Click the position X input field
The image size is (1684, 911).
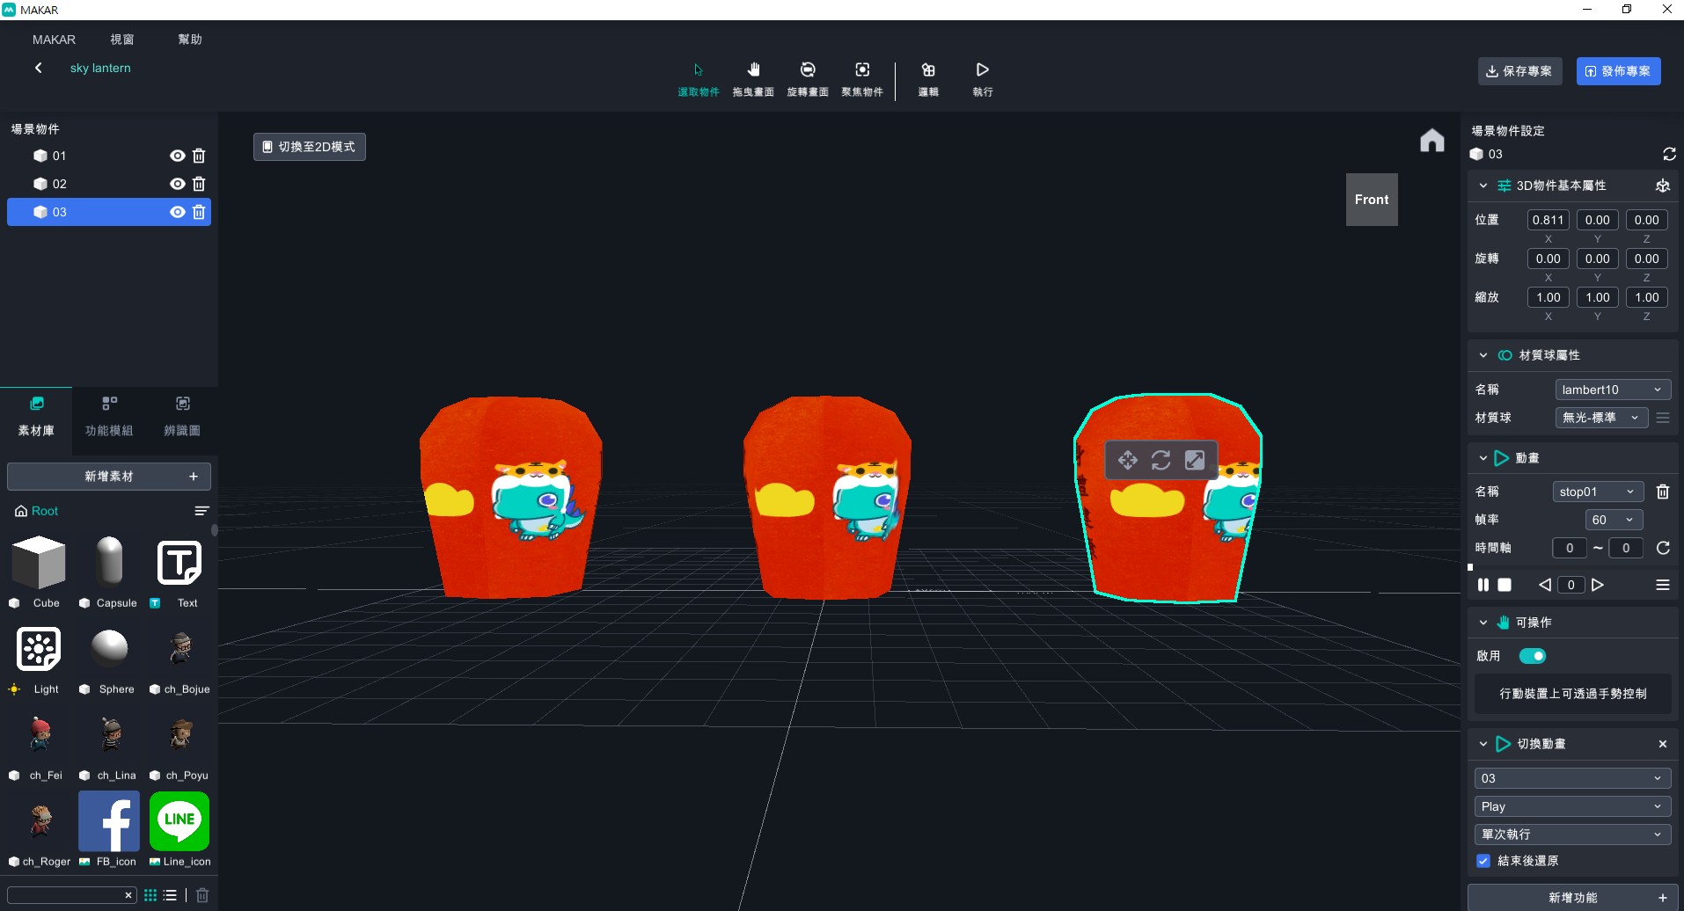(1548, 220)
